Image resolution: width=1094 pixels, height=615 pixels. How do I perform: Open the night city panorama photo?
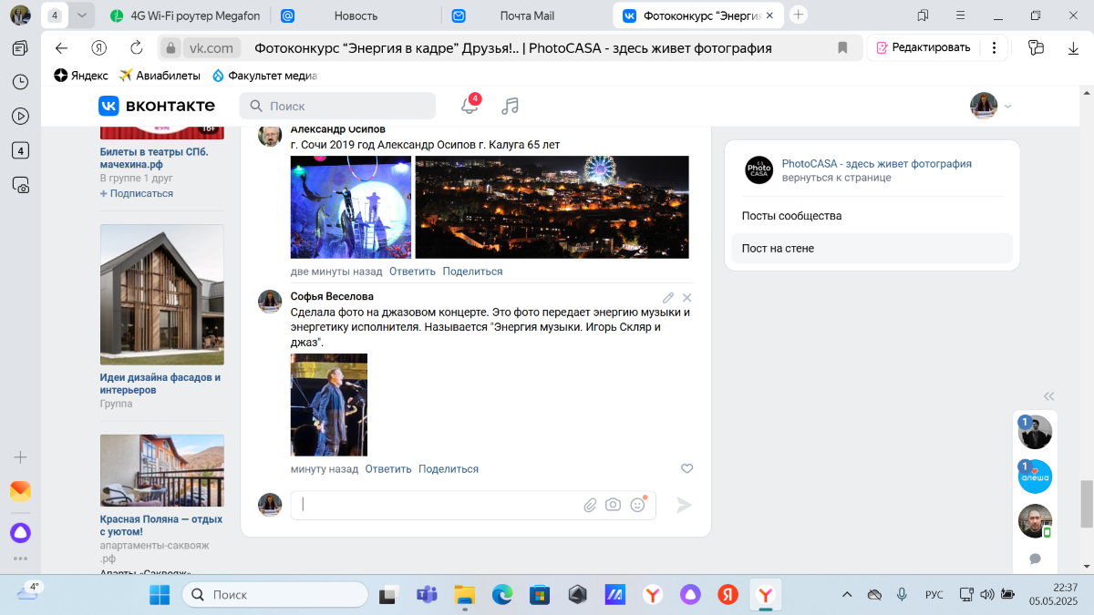tap(552, 207)
